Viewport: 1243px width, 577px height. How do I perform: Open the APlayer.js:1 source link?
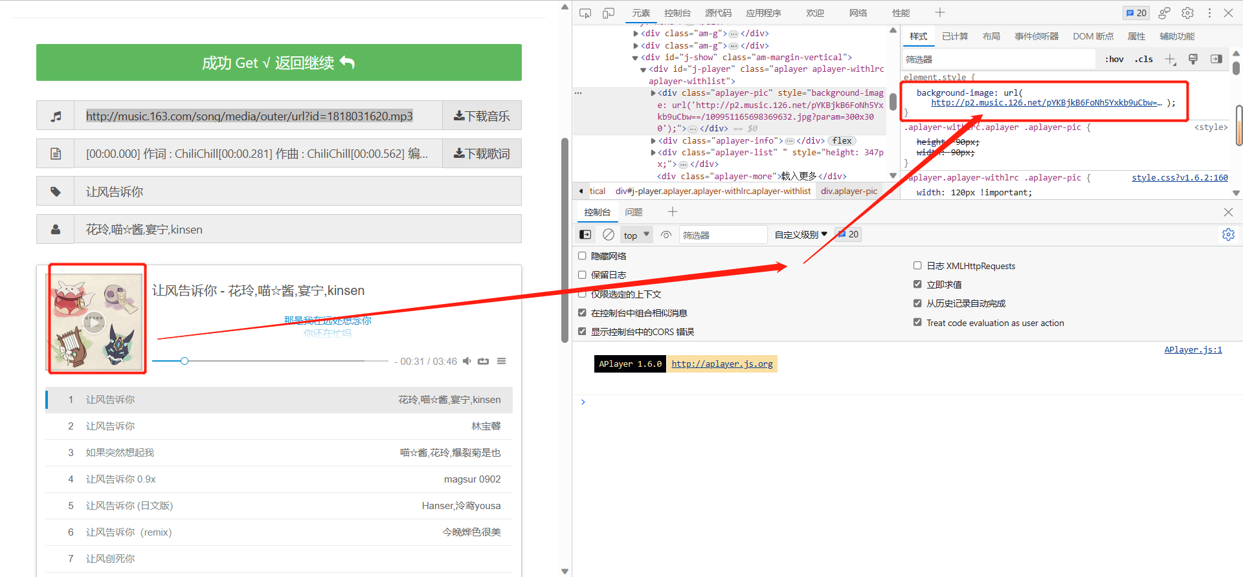pos(1193,350)
